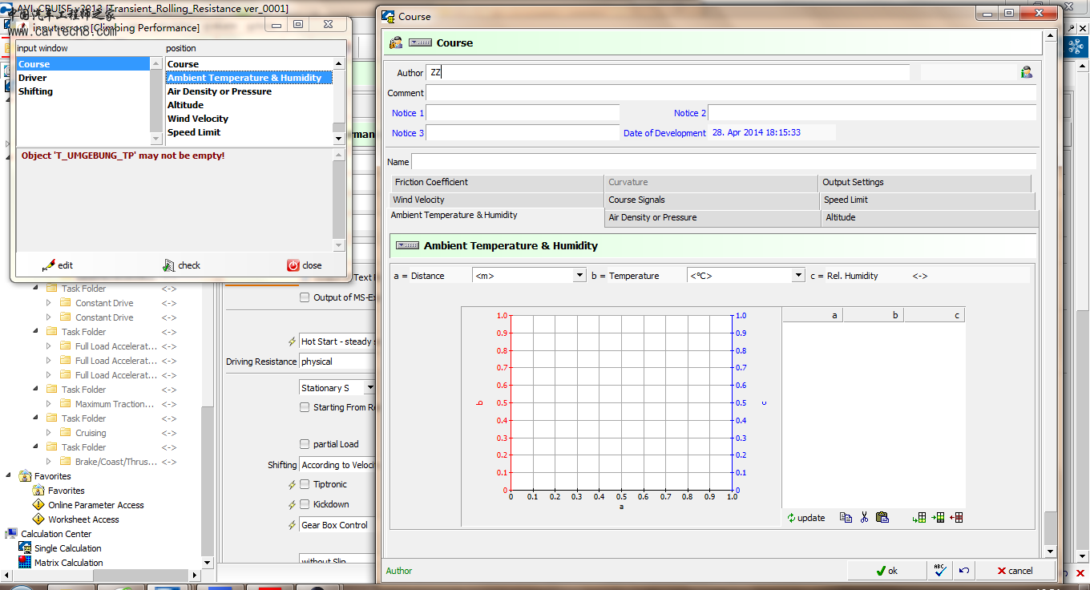Open the Air Density or Pressure tab
The image size is (1090, 590).
coord(713,218)
